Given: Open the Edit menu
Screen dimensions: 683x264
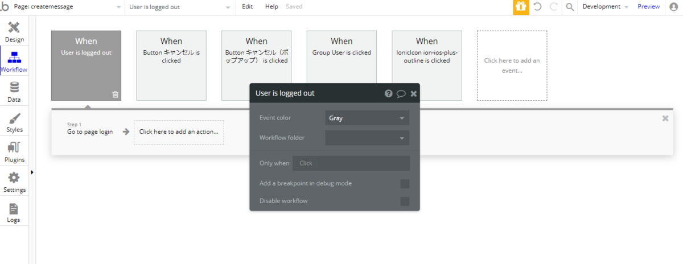Looking at the screenshot, I should pyautogui.click(x=247, y=7).
